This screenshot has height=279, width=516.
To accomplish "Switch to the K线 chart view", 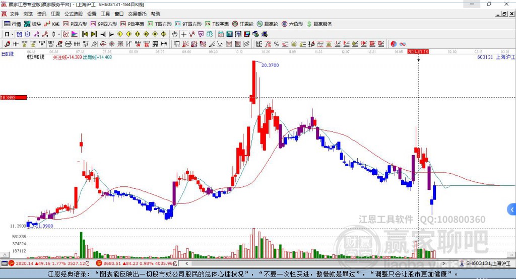I will (52, 24).
